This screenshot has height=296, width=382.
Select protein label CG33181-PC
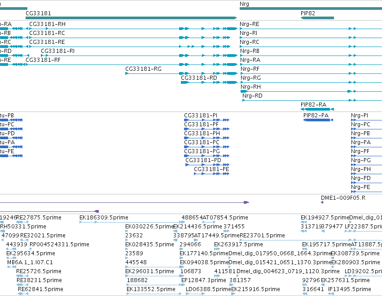(x=202, y=142)
